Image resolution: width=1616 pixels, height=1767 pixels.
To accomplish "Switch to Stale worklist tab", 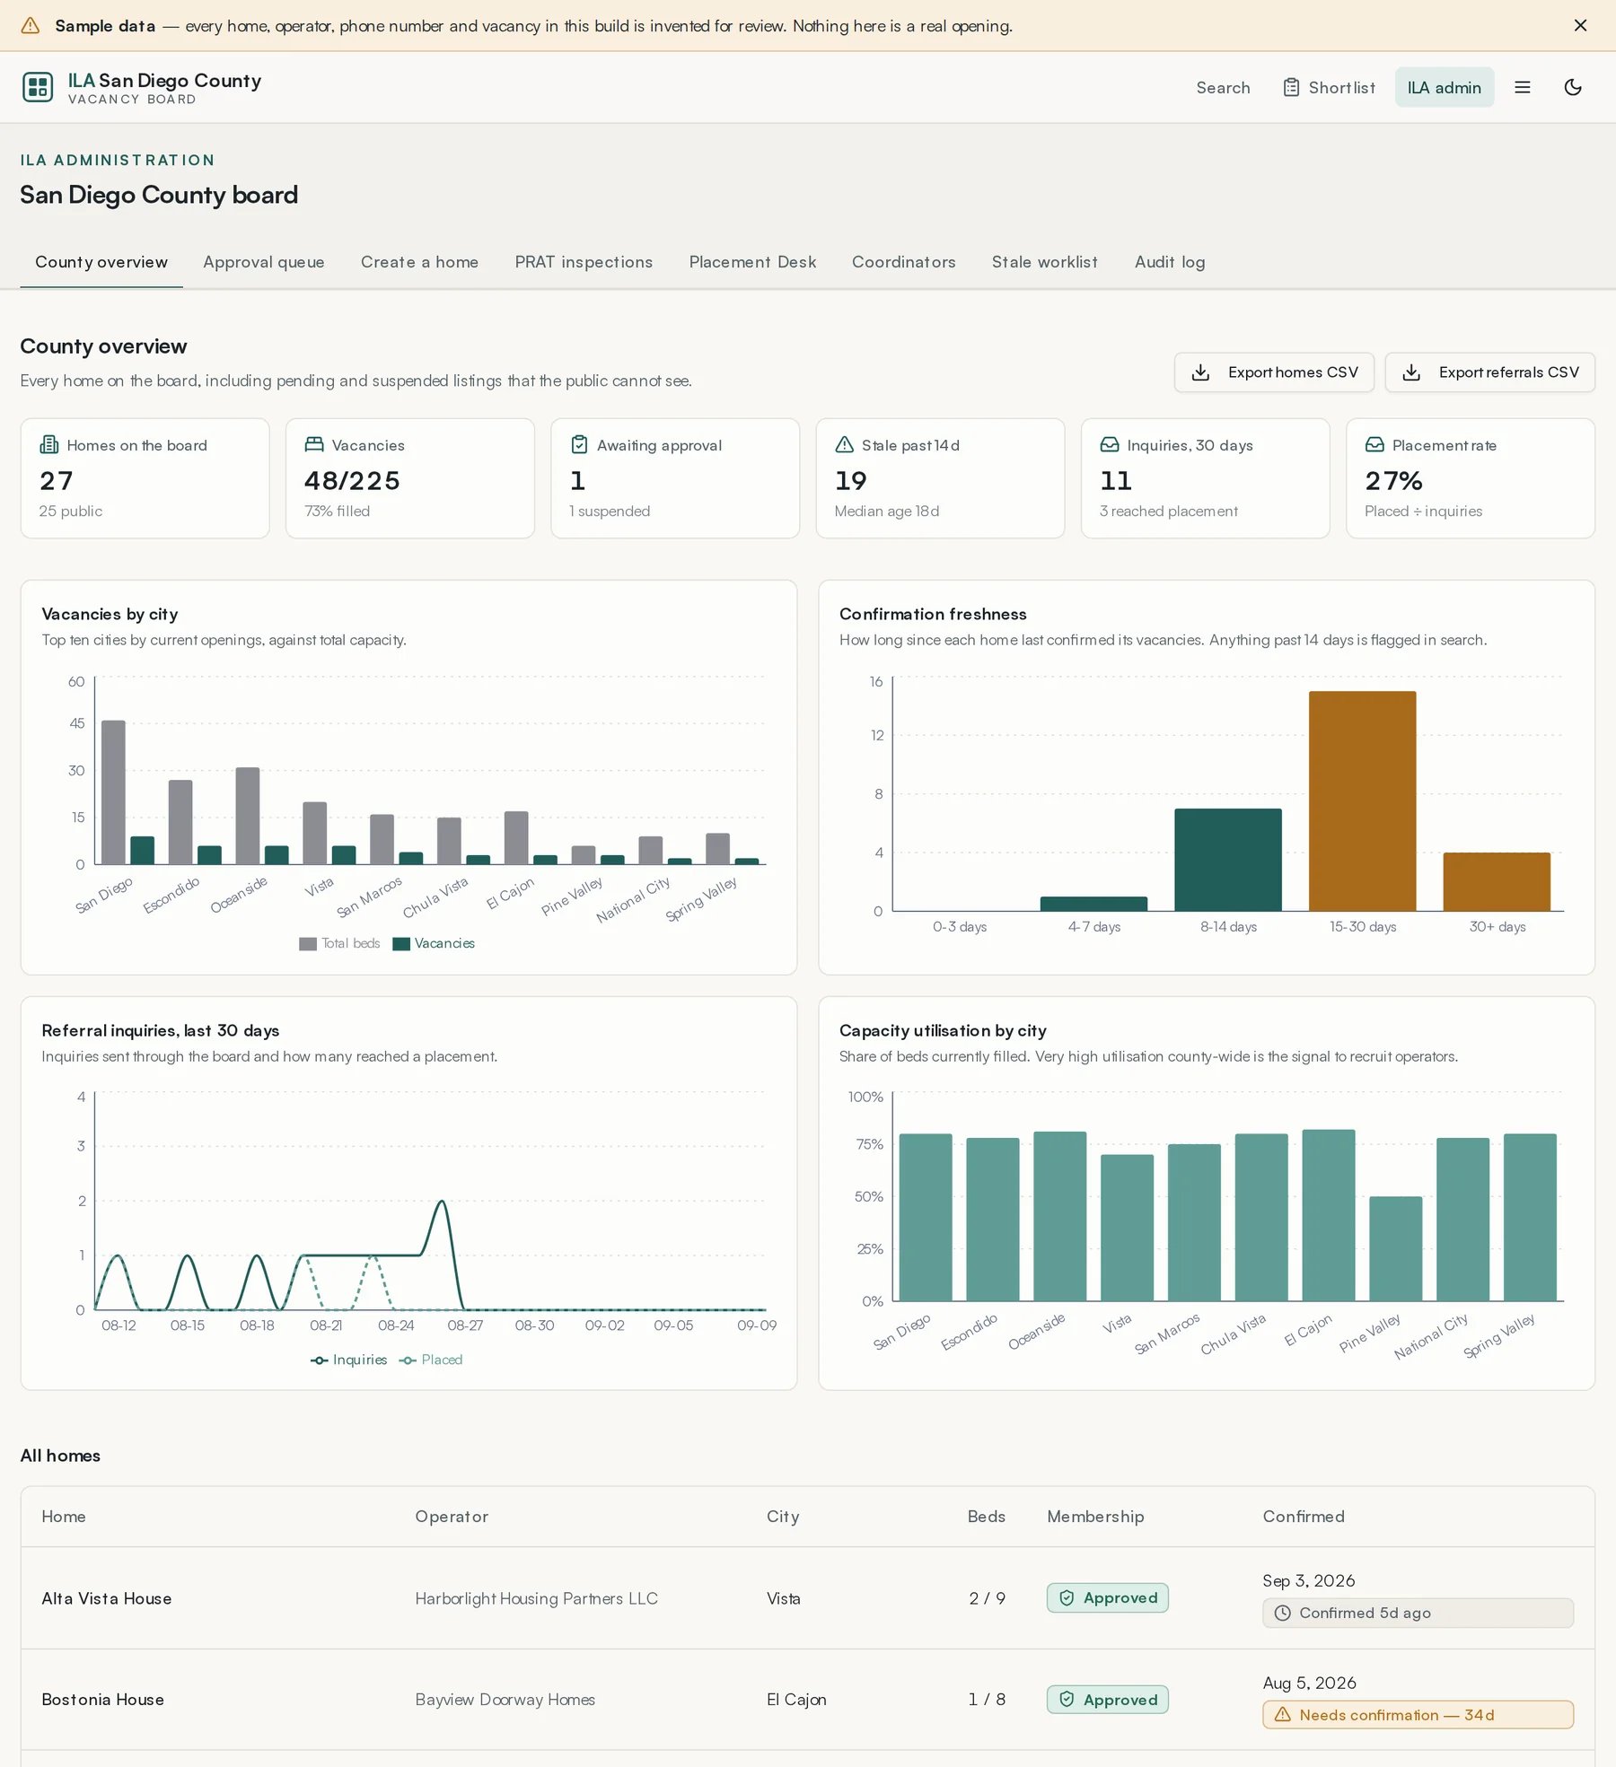I will 1044,262.
